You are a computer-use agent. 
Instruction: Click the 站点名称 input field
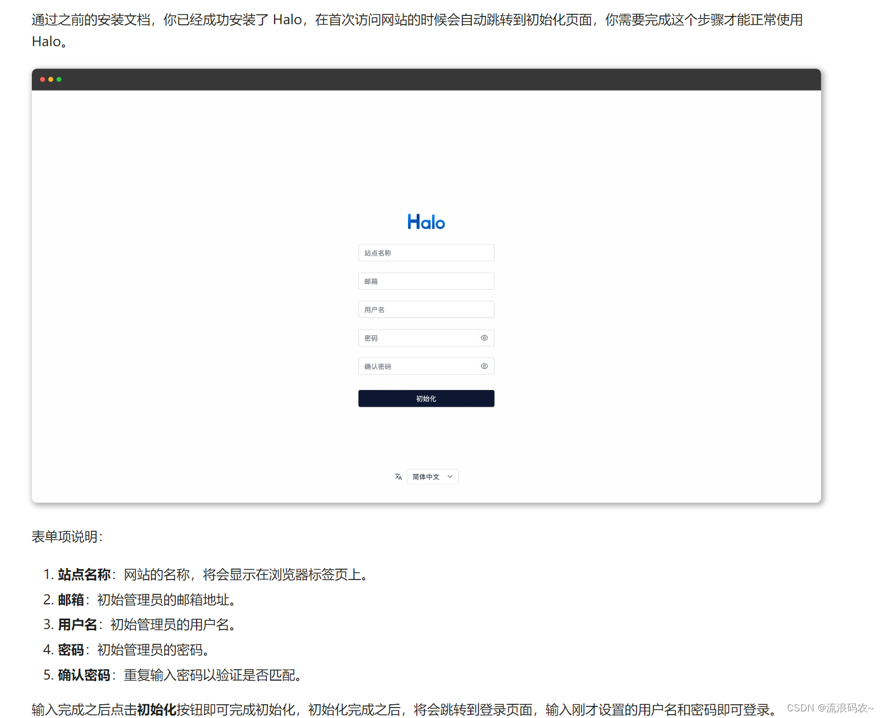tap(426, 253)
